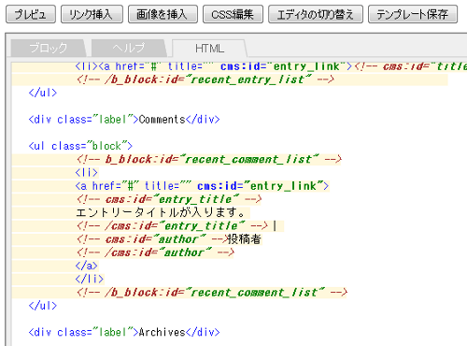Select the HTML tab
467x346 pixels.
click(x=209, y=49)
